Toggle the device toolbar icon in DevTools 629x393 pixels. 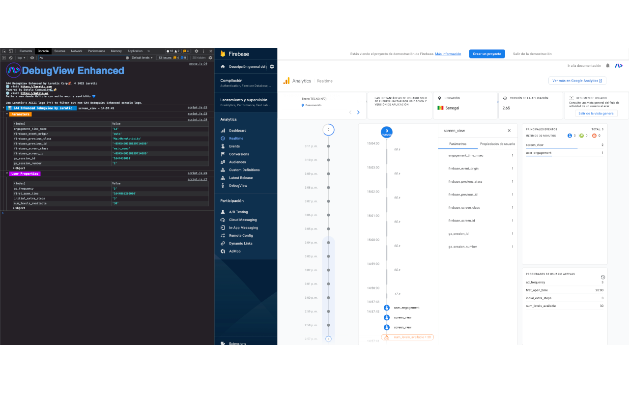[x=10, y=51]
